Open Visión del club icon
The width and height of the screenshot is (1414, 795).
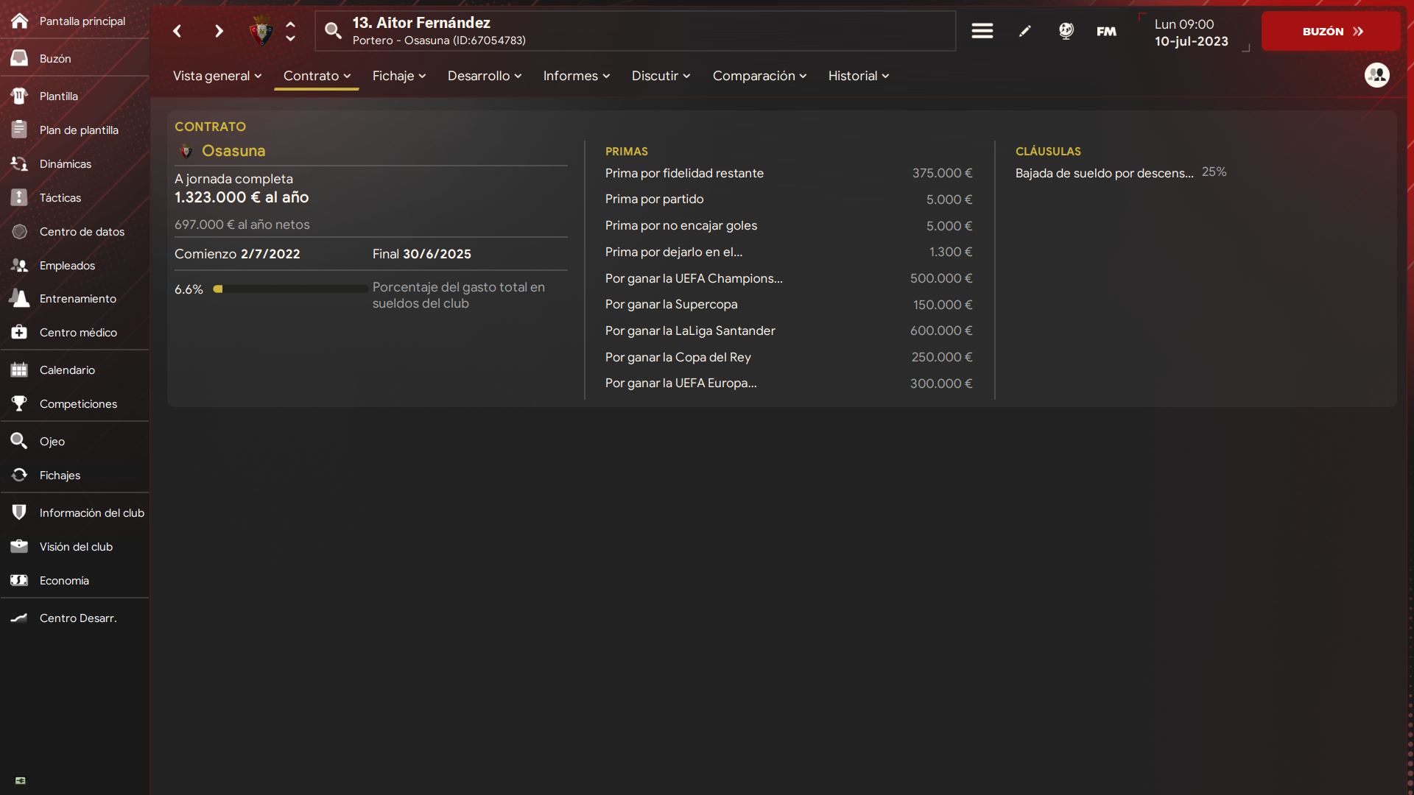pos(19,546)
